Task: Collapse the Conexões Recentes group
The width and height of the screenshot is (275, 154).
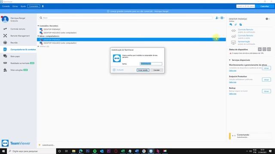Action: (x=38, y=26)
